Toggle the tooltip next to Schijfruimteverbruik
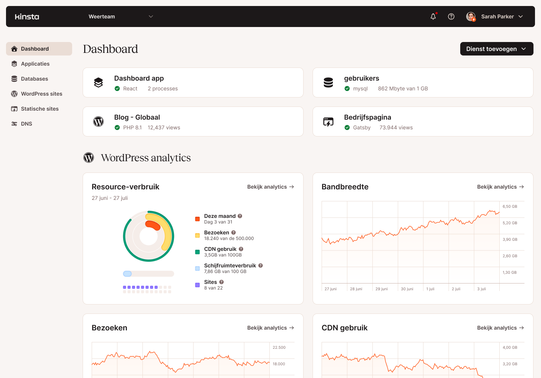The image size is (541, 378). pyautogui.click(x=260, y=265)
